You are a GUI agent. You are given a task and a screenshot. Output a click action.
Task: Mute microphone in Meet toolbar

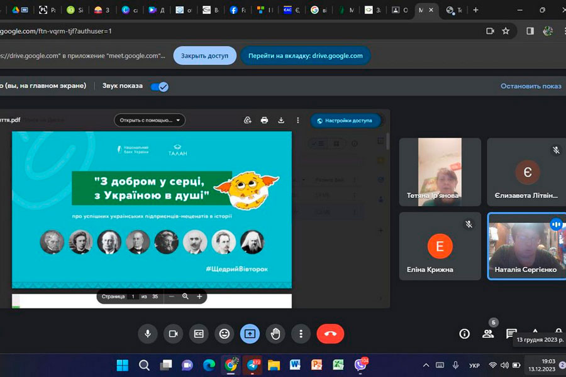coord(148,334)
